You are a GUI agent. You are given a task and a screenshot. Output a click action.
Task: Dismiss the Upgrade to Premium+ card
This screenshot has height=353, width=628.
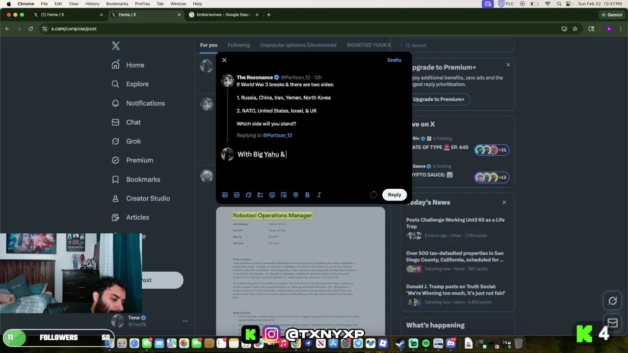508,65
